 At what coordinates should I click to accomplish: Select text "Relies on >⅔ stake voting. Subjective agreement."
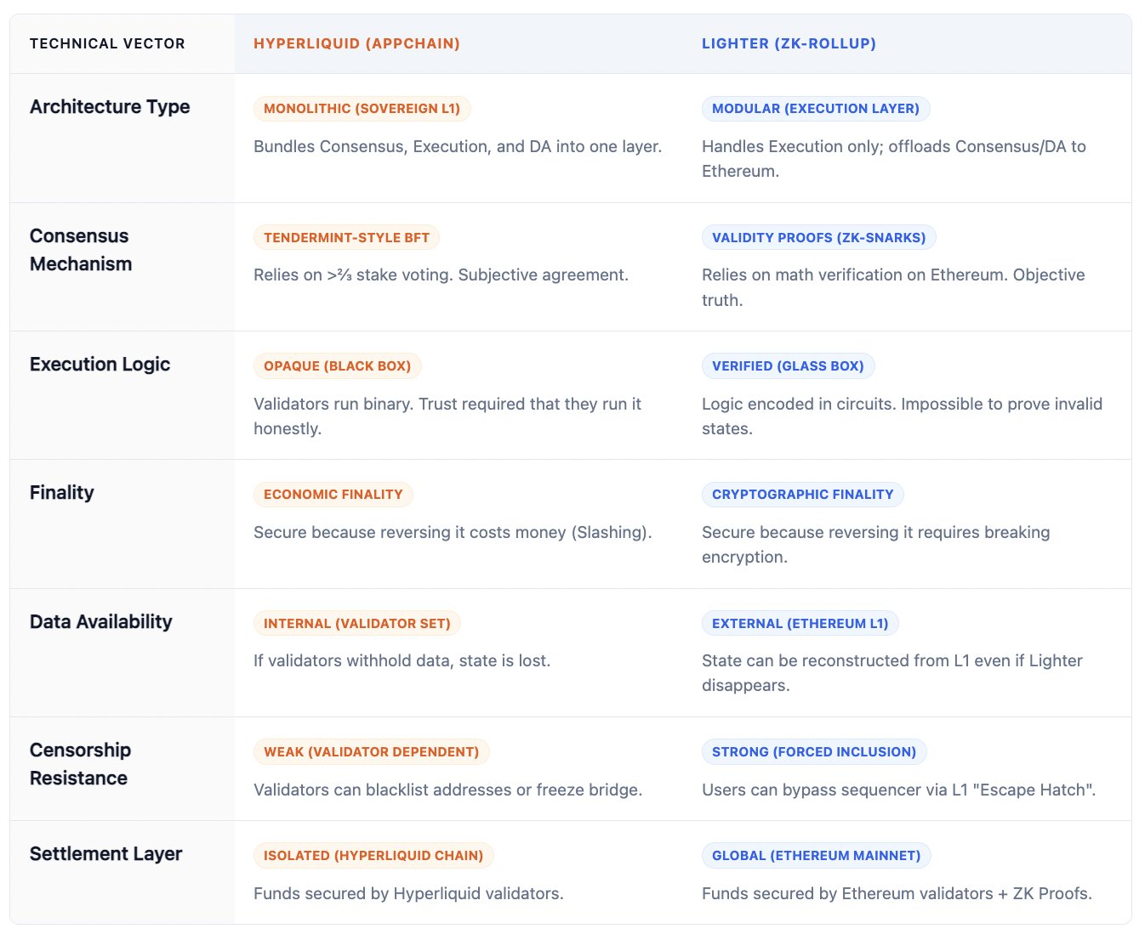point(441,275)
